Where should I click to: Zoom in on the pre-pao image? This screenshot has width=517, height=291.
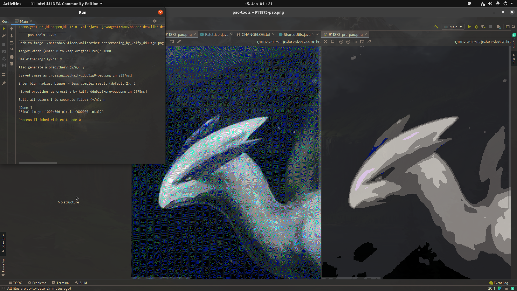click(341, 42)
